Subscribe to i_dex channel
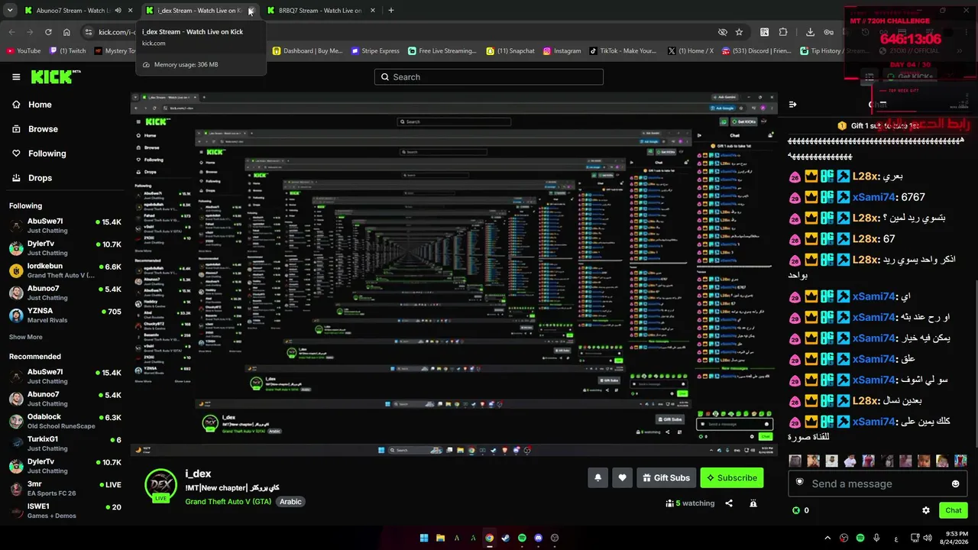The height and width of the screenshot is (550, 978). 732,477
